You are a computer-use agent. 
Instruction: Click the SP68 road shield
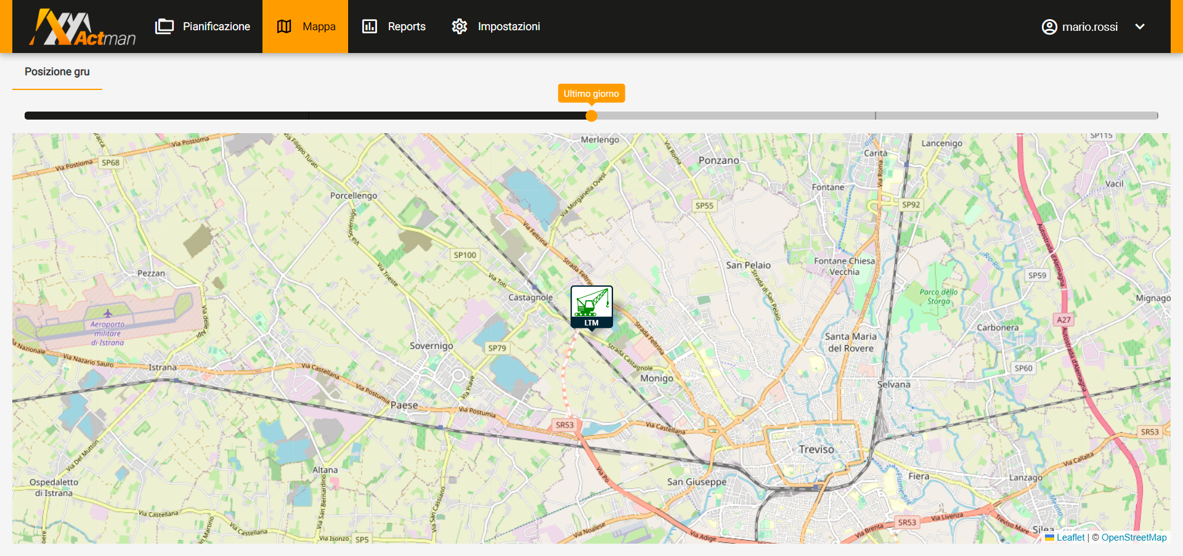[111, 163]
